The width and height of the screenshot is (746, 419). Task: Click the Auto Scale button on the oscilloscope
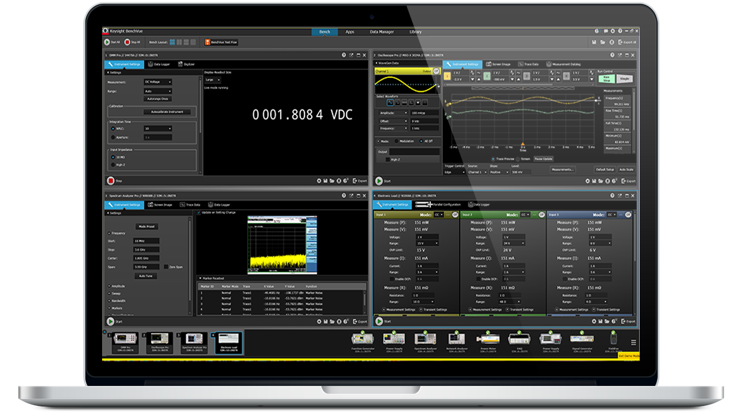(x=627, y=169)
